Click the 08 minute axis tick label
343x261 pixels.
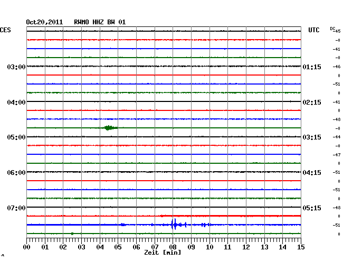173,247
